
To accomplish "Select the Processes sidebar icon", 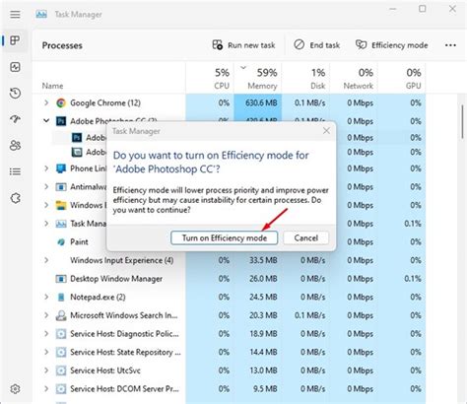I will tap(15, 40).
